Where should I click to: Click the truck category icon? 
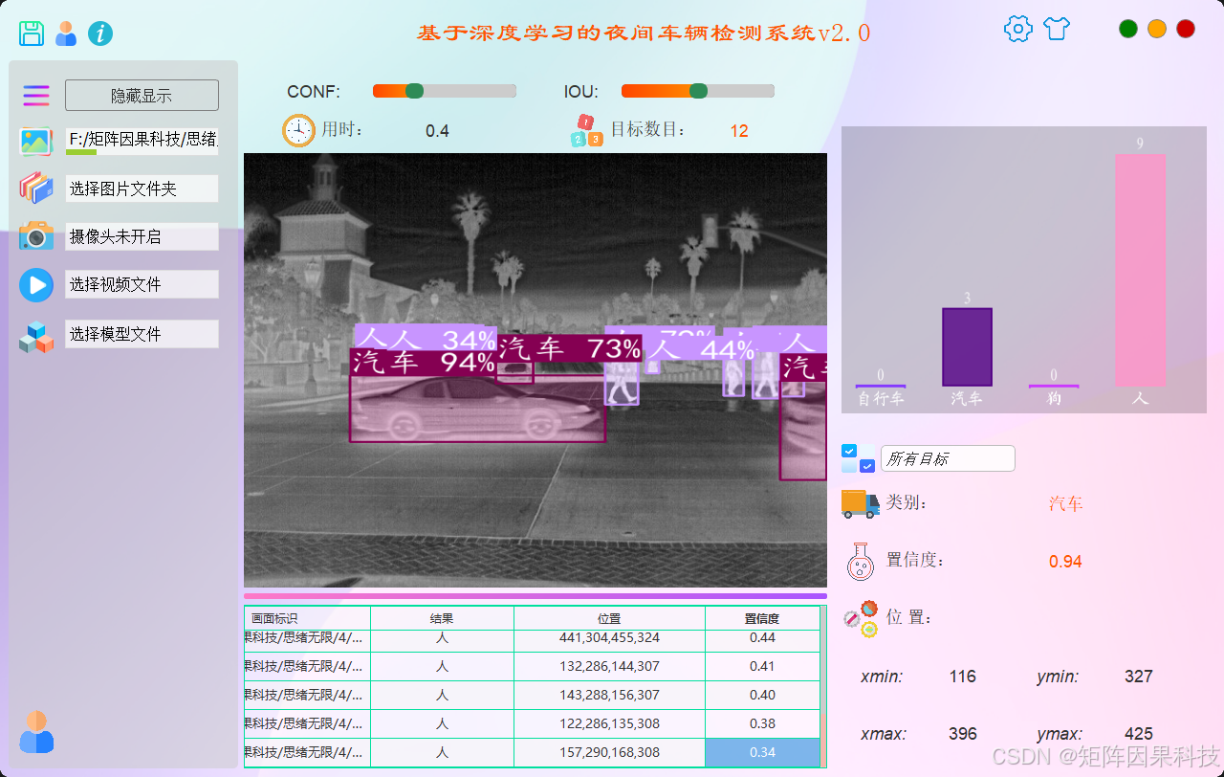coord(860,503)
